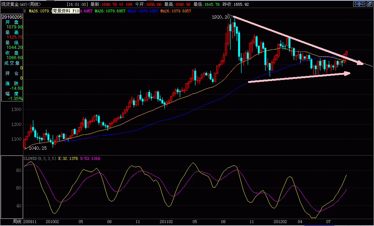Click the right arrow forward icon

tap(362, 4)
